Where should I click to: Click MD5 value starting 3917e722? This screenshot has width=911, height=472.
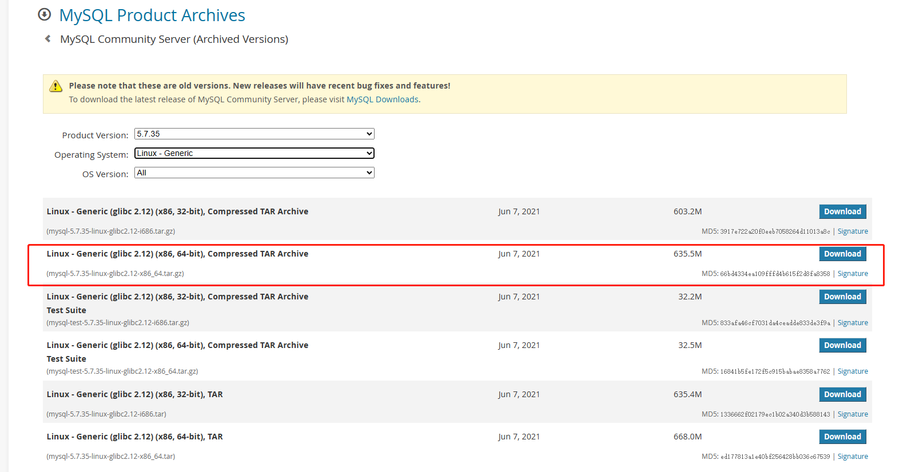pos(775,231)
